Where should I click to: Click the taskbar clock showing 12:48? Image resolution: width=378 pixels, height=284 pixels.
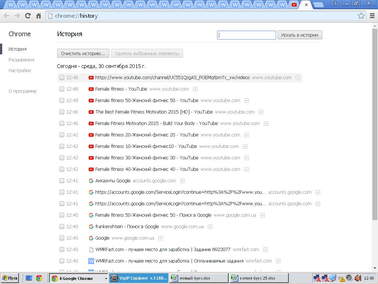[369, 278]
